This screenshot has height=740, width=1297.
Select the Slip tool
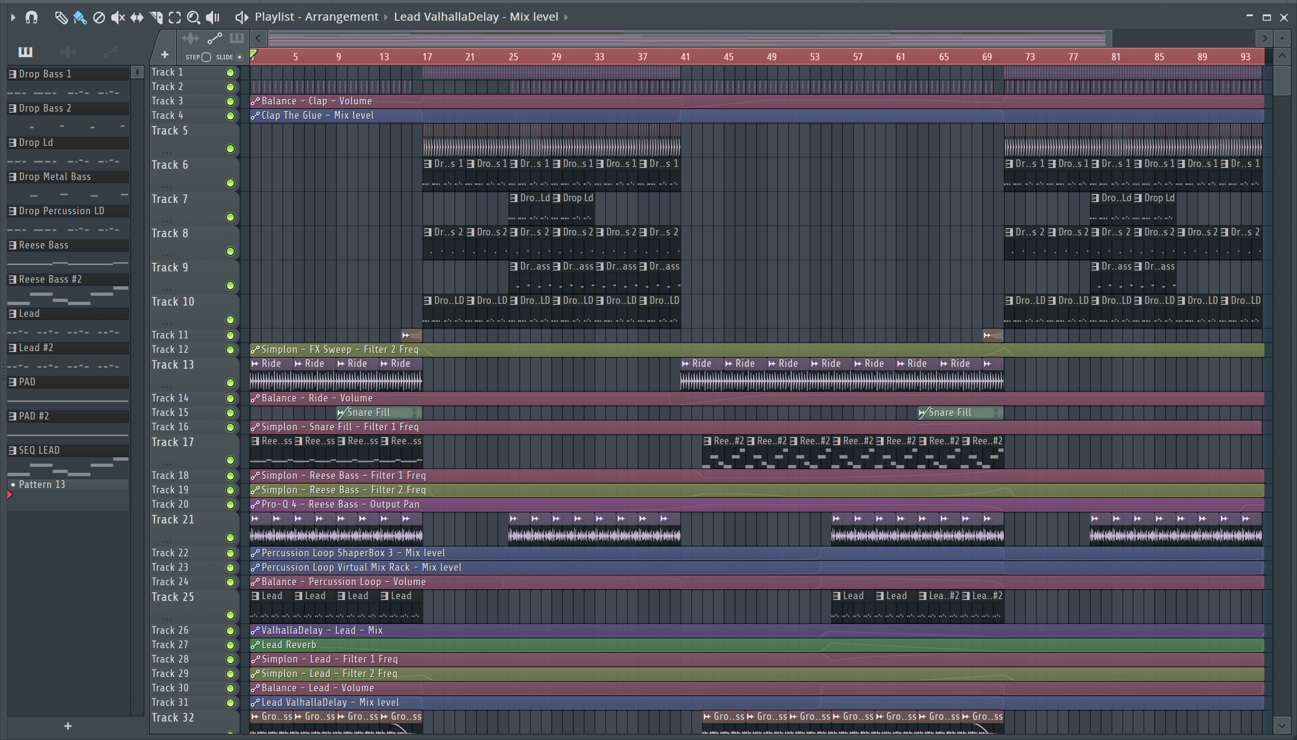137,18
